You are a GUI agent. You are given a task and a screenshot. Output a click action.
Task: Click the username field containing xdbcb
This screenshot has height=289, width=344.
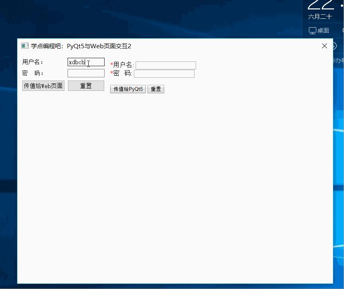tap(86, 62)
